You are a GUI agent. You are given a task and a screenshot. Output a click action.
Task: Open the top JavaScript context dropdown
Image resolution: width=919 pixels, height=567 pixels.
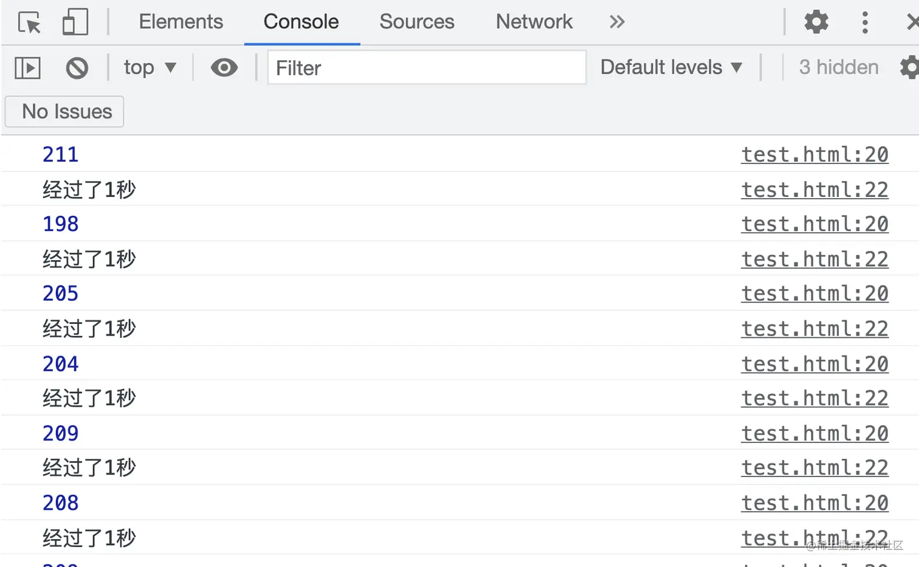point(150,67)
